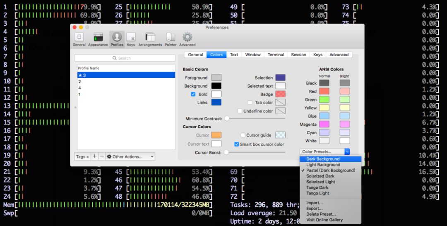Click Delete Preset... menu entry
This screenshot has height=226, width=447.
[x=330, y=214]
